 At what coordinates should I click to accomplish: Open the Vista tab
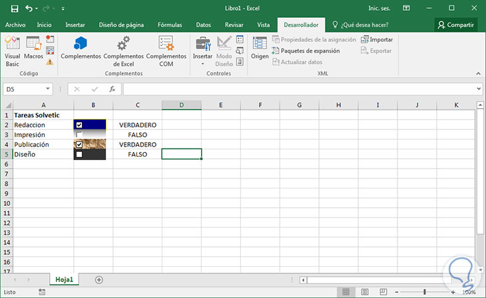[263, 25]
